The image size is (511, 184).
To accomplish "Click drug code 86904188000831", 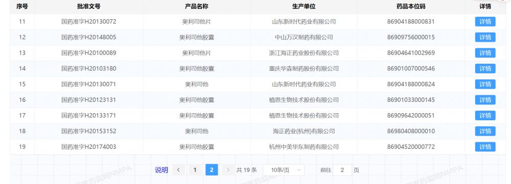I will pos(411,22).
